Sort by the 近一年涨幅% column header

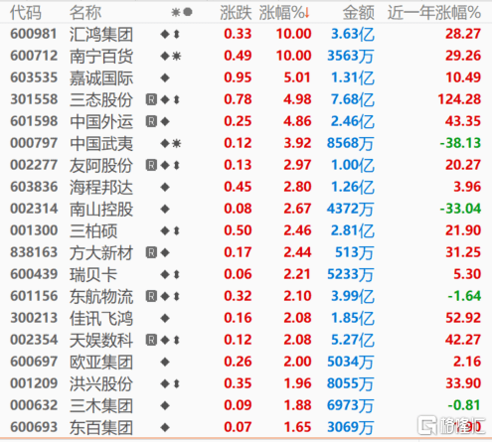click(x=434, y=13)
